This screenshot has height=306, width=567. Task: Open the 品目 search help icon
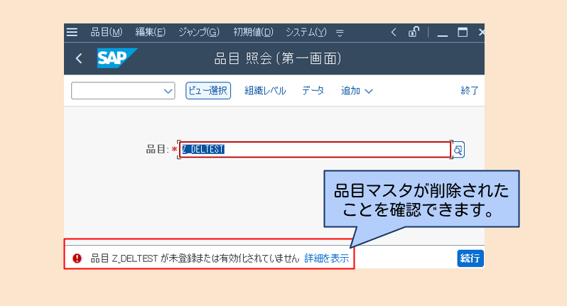tap(458, 150)
